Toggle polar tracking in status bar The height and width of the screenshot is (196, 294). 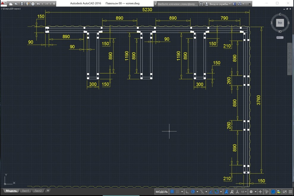pyautogui.click(x=193, y=192)
